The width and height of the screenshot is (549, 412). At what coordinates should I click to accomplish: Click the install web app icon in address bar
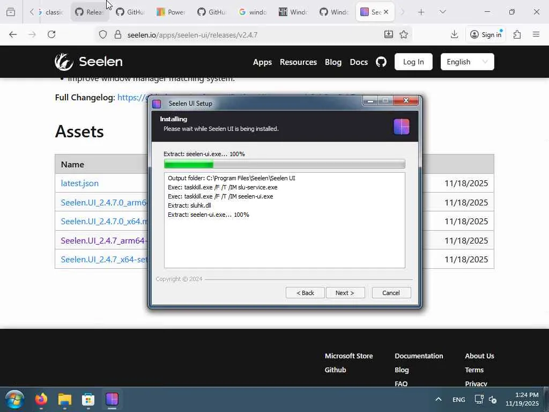(389, 34)
